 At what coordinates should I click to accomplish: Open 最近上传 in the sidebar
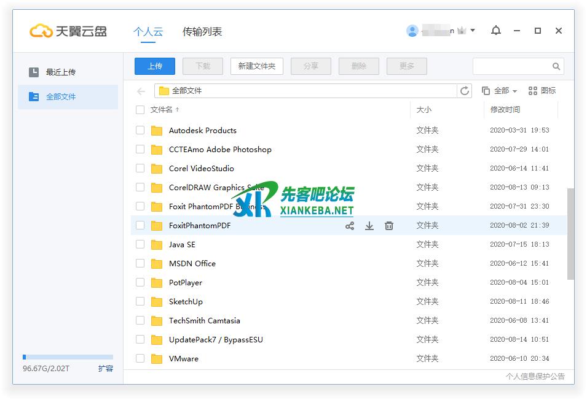pos(60,72)
